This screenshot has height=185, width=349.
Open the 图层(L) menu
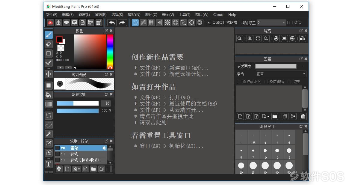point(84,14)
